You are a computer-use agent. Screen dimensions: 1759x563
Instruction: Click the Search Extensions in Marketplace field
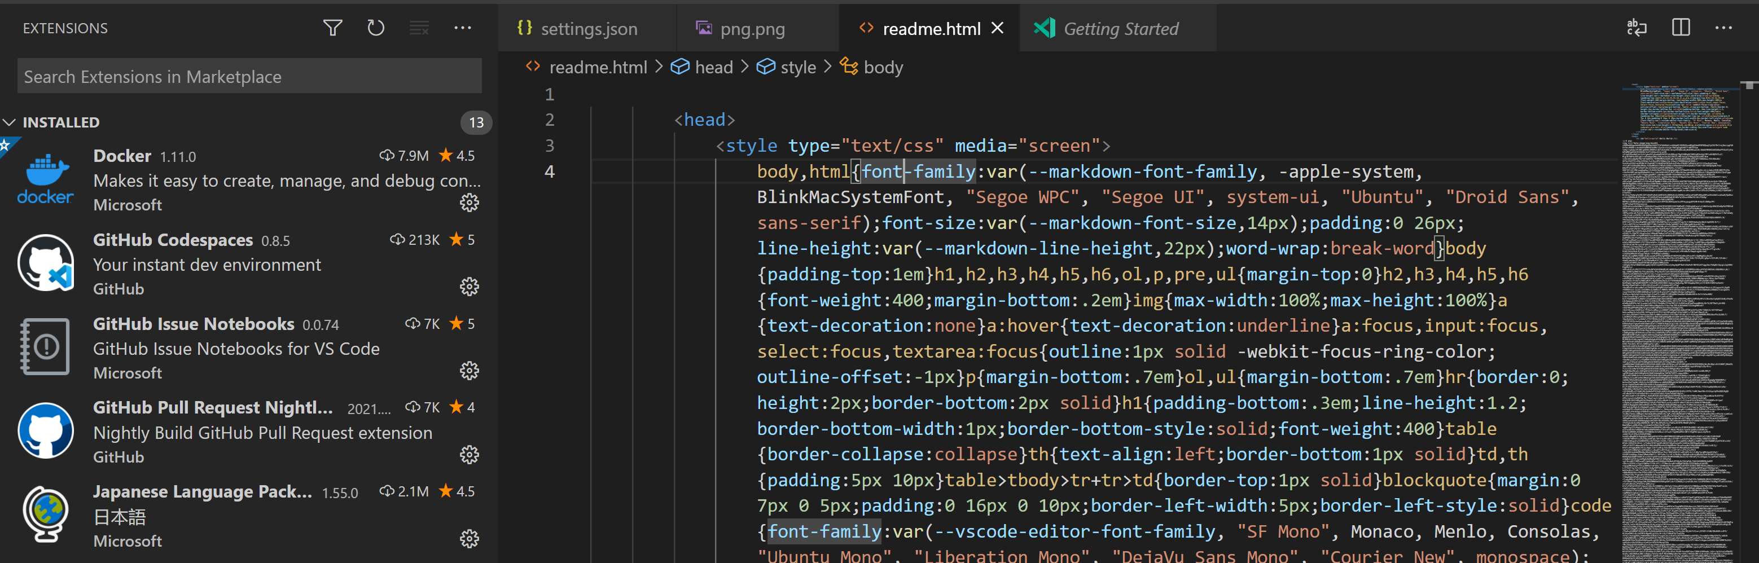tap(248, 76)
